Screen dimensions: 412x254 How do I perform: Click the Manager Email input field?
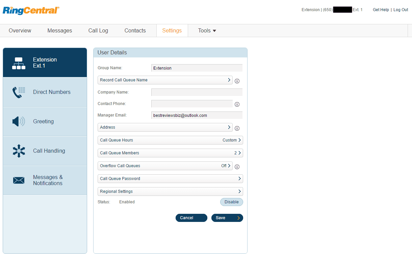pos(197,115)
